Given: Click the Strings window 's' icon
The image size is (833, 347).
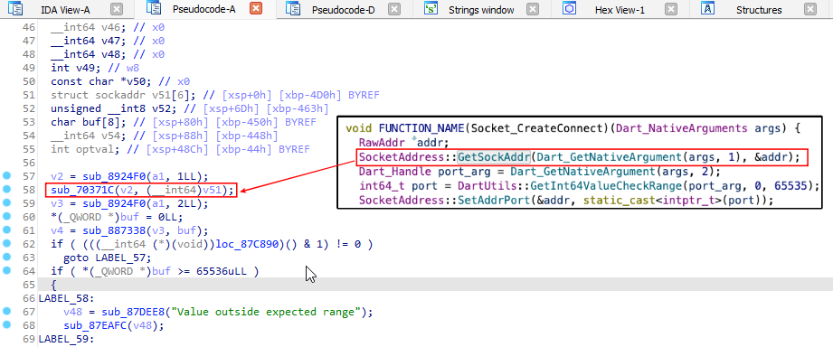Looking at the screenshot, I should (x=431, y=8).
